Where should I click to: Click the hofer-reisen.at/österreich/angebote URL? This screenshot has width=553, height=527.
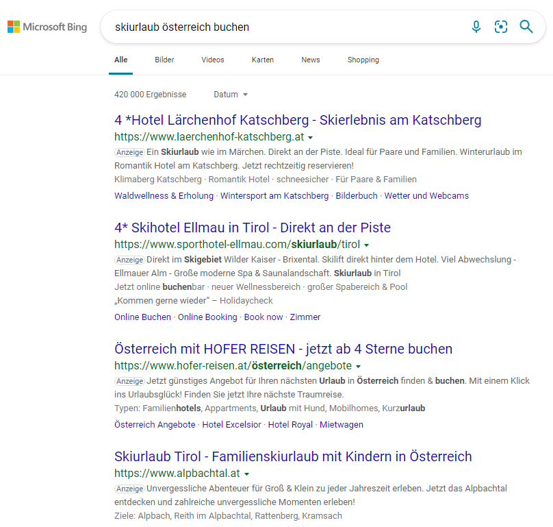(233, 365)
